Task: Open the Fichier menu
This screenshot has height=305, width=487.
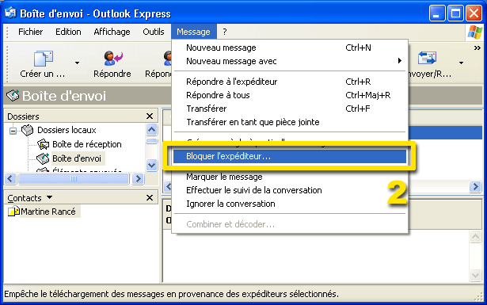Action: (x=30, y=32)
